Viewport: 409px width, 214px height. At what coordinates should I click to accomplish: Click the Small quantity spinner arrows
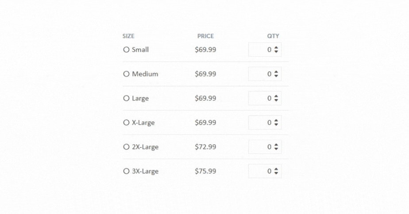[x=276, y=50]
